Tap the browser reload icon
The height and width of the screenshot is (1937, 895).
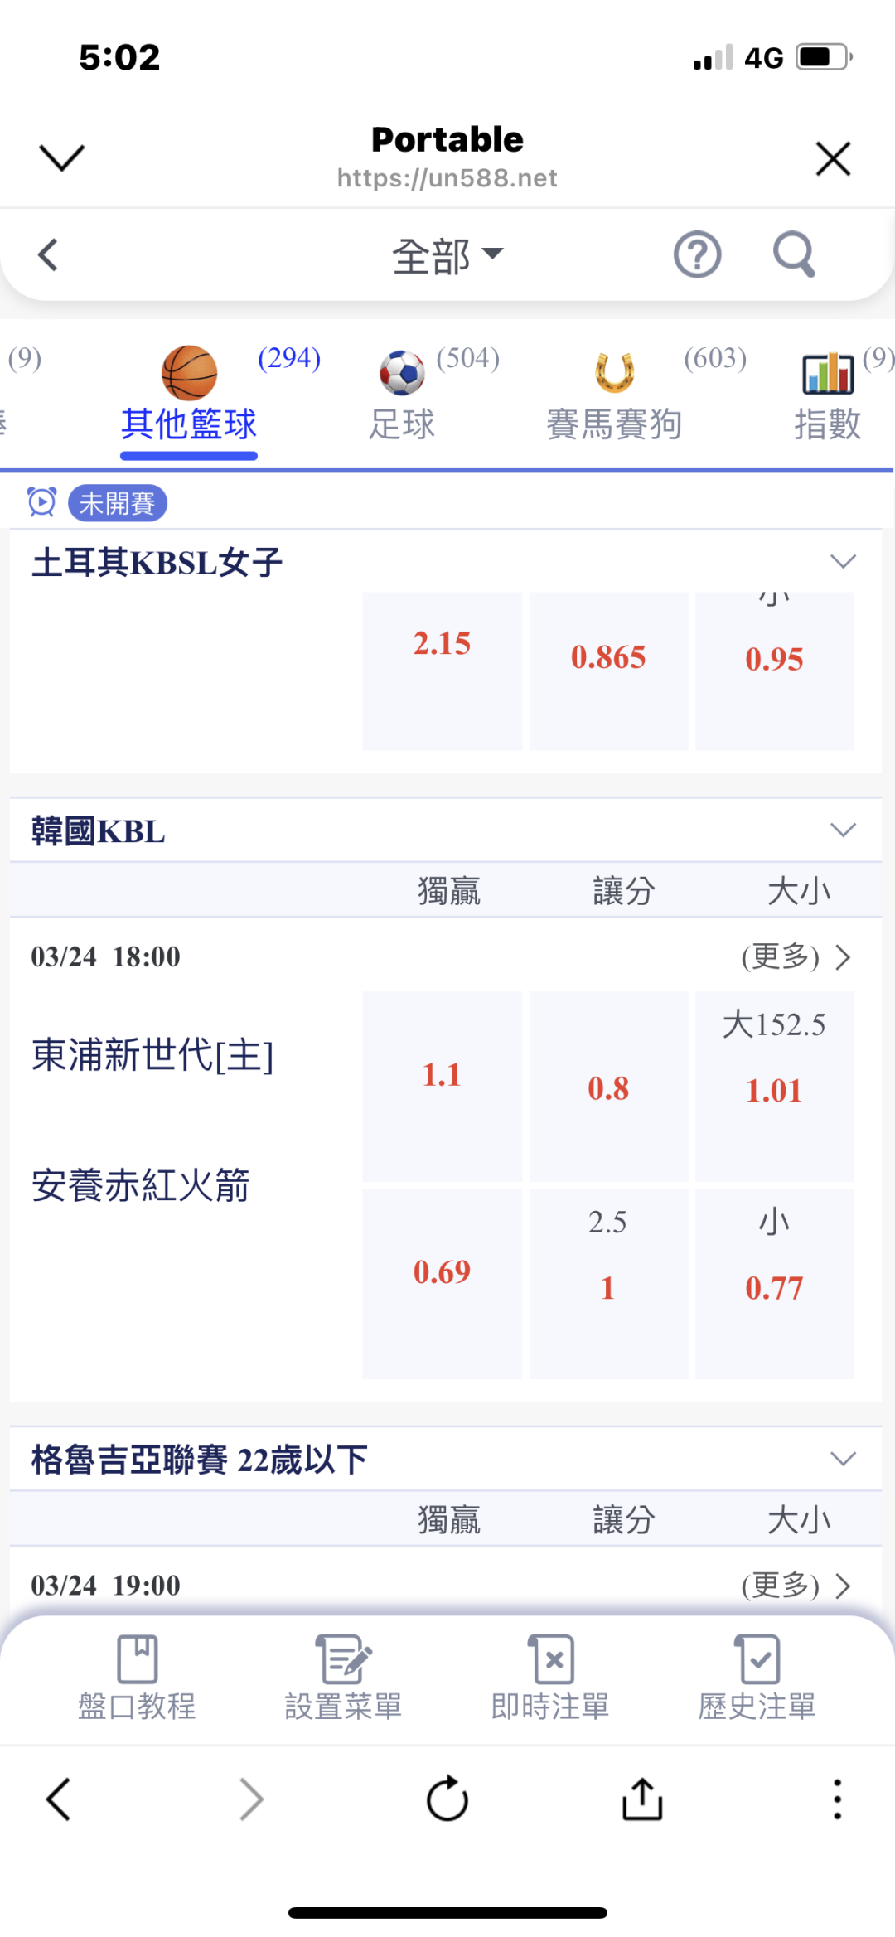(x=447, y=1799)
